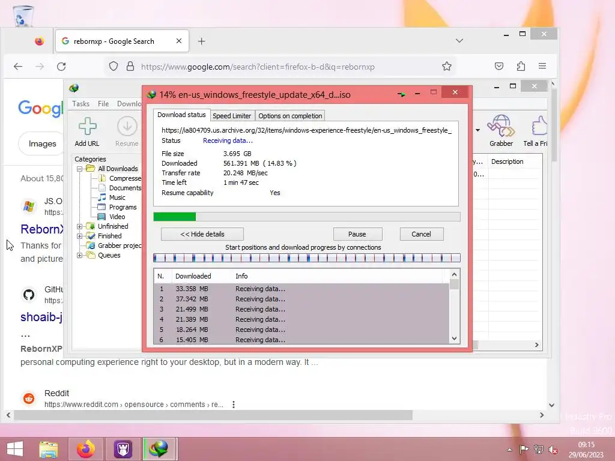Image resolution: width=615 pixels, height=461 pixels.
Task: Collapse the All Downloads tree node
Action: point(80,169)
